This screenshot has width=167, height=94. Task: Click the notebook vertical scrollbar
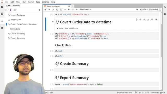click(x=161, y=40)
